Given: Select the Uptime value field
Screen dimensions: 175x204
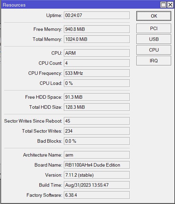Looking at the screenshot, I should pyautogui.click(x=97, y=15).
